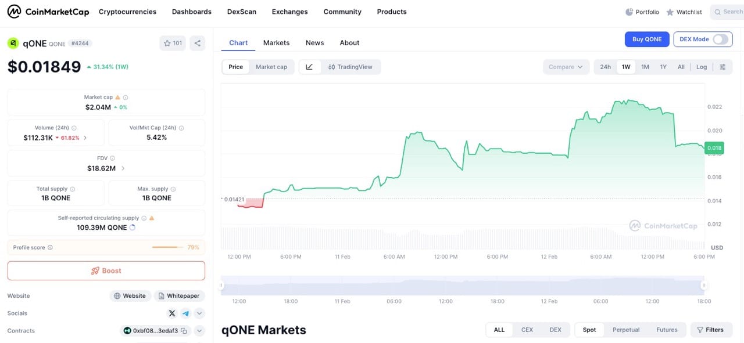Share qONE page via share icon
Viewport: 744px width, 343px height.
pyautogui.click(x=198, y=43)
